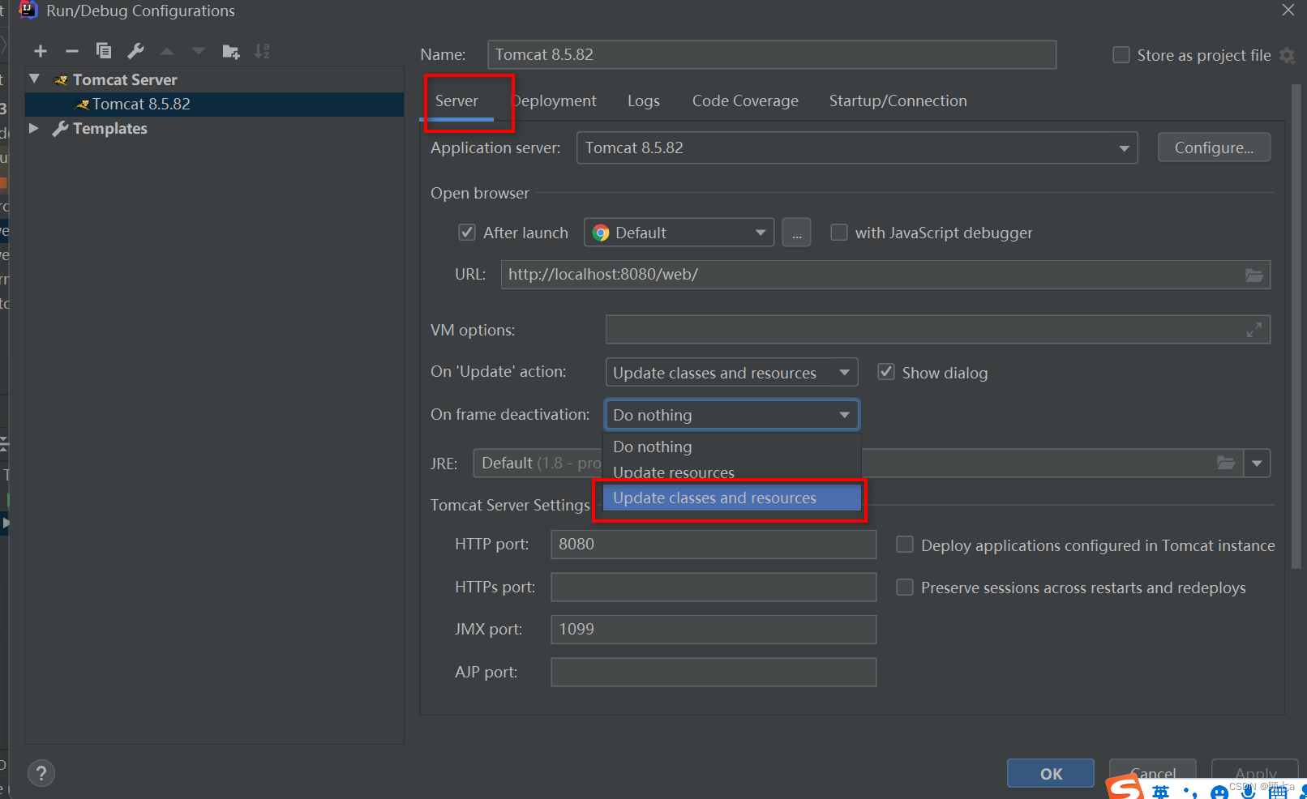The width and height of the screenshot is (1307, 799).
Task: Enable Store as project file
Action: [1121, 55]
